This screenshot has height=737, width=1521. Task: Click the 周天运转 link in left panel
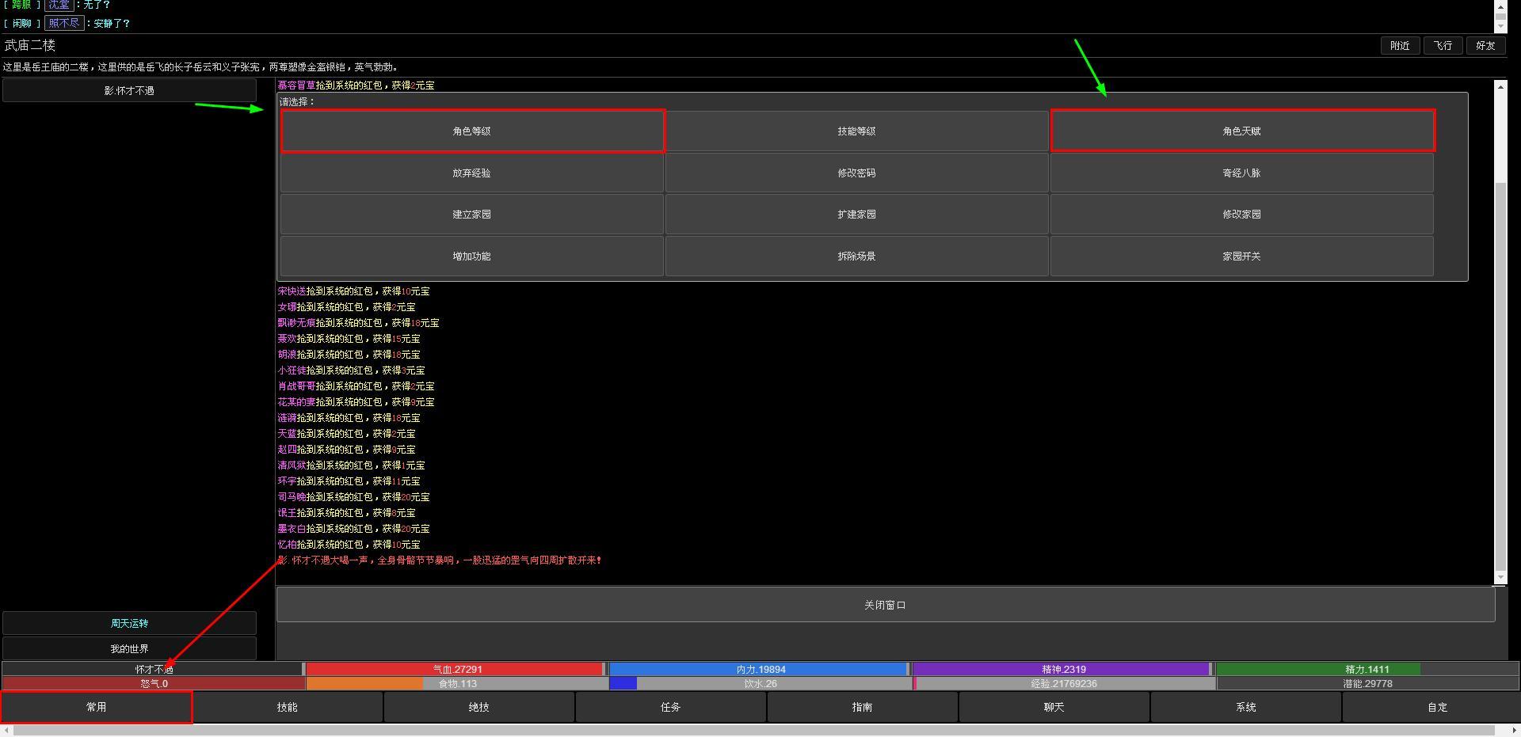(130, 624)
